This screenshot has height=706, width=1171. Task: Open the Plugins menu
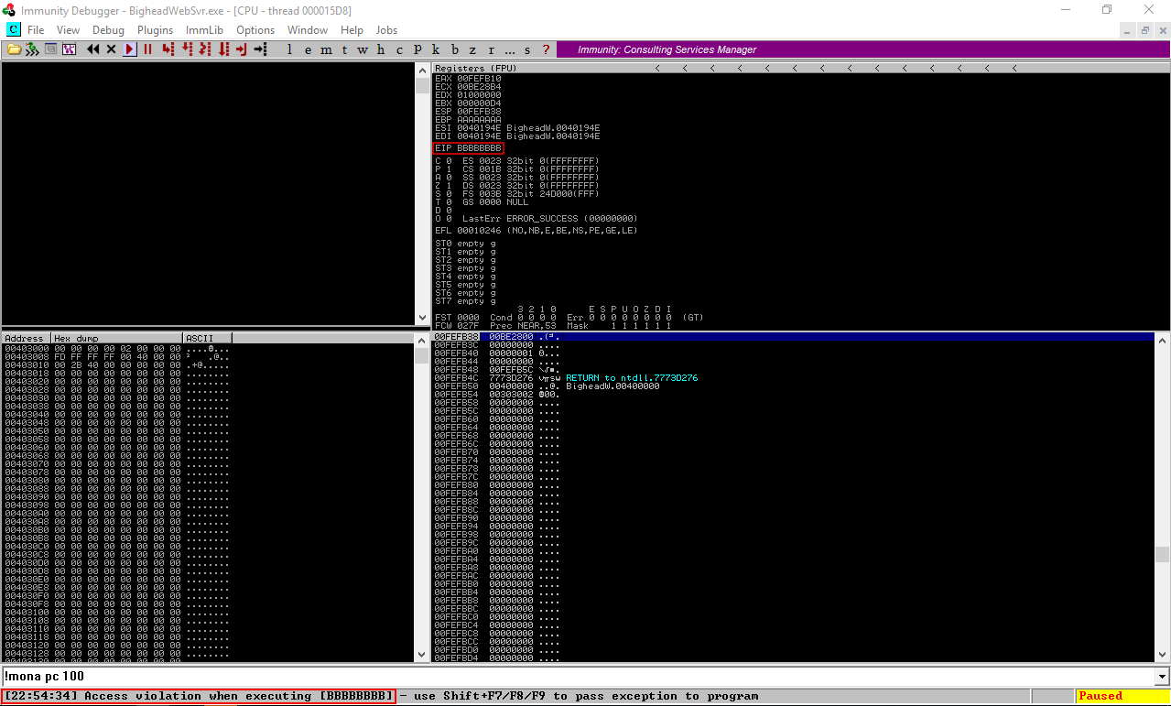(x=155, y=30)
